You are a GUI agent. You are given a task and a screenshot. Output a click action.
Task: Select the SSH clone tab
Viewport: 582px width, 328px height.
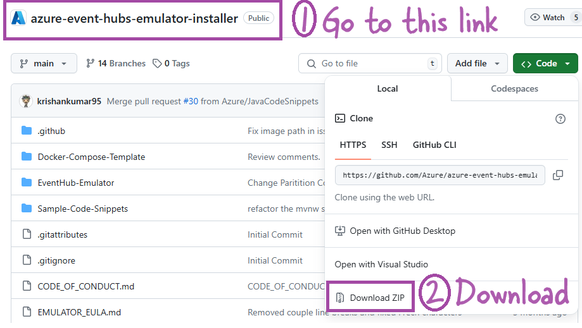coord(389,145)
